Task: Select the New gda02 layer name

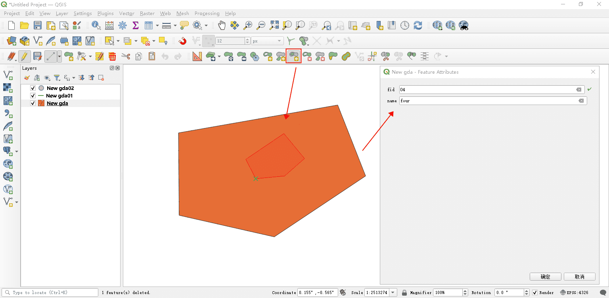Action: (x=60, y=88)
